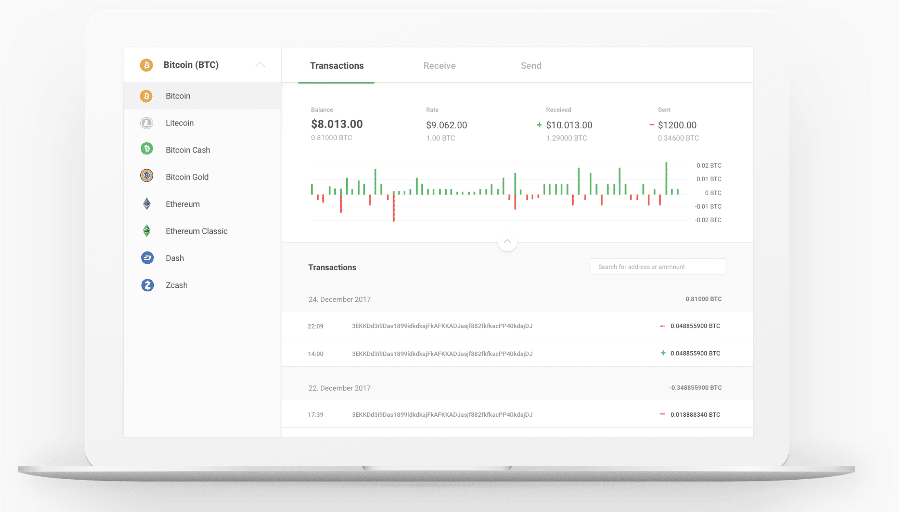Click the -0.01 BTC chart axis label
The height and width of the screenshot is (512, 899).
point(708,206)
